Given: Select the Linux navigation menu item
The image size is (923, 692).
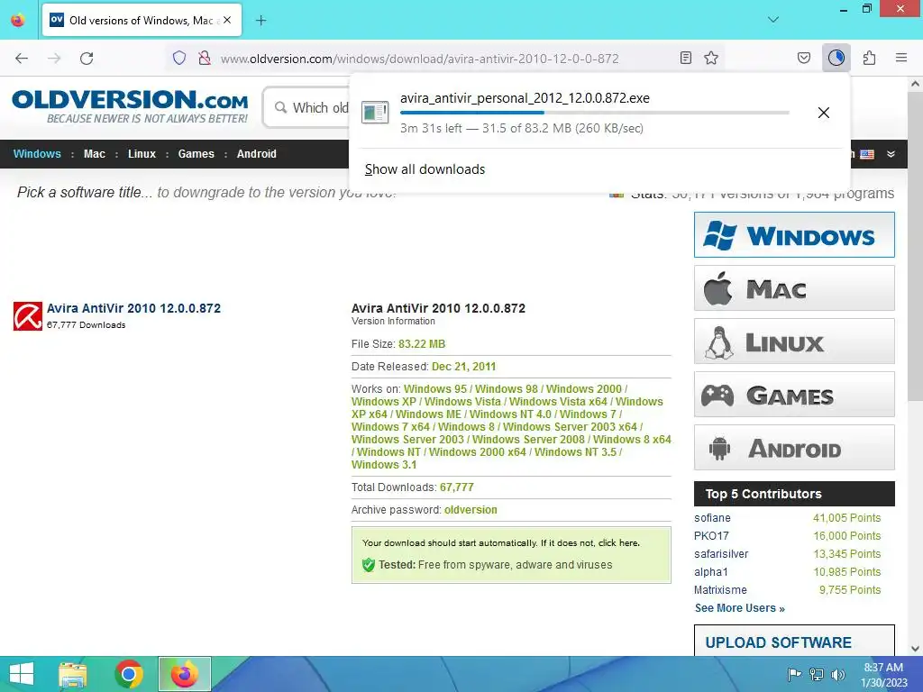Looking at the screenshot, I should pyautogui.click(x=142, y=153).
